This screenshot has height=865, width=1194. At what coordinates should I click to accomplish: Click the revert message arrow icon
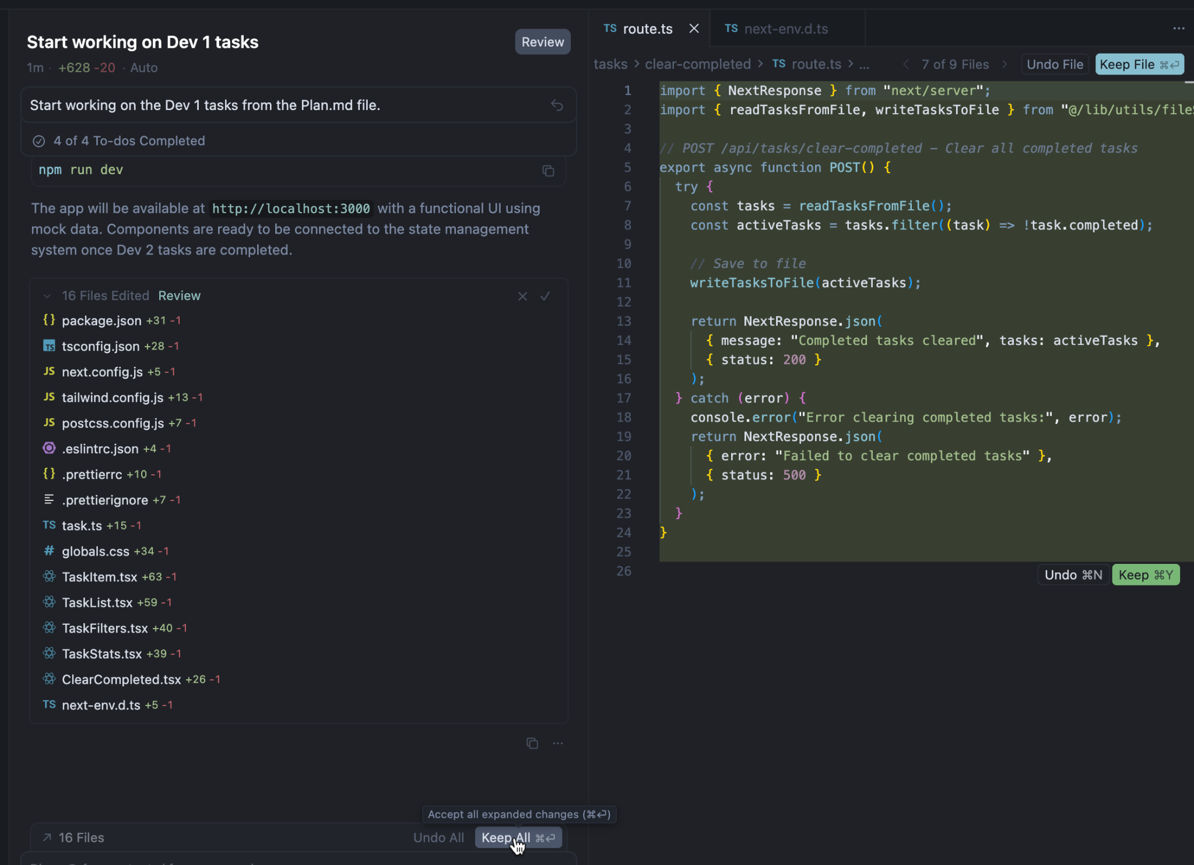point(557,105)
